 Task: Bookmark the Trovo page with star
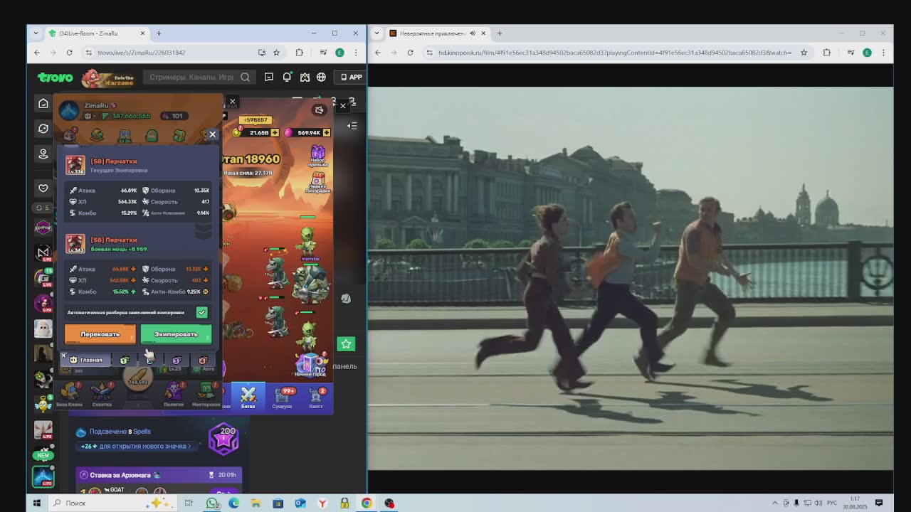coord(276,53)
